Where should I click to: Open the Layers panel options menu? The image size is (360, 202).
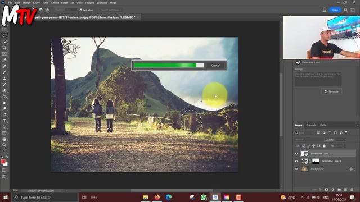coord(357,125)
